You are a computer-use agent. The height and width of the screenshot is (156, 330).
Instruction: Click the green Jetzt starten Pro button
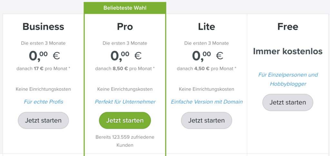pos(125,121)
